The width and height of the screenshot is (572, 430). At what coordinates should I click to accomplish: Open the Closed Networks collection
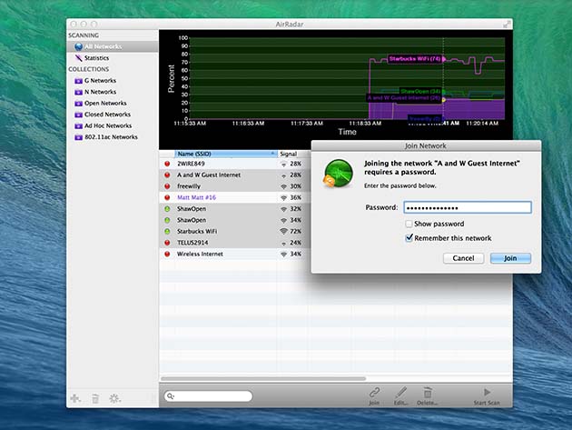click(x=107, y=115)
